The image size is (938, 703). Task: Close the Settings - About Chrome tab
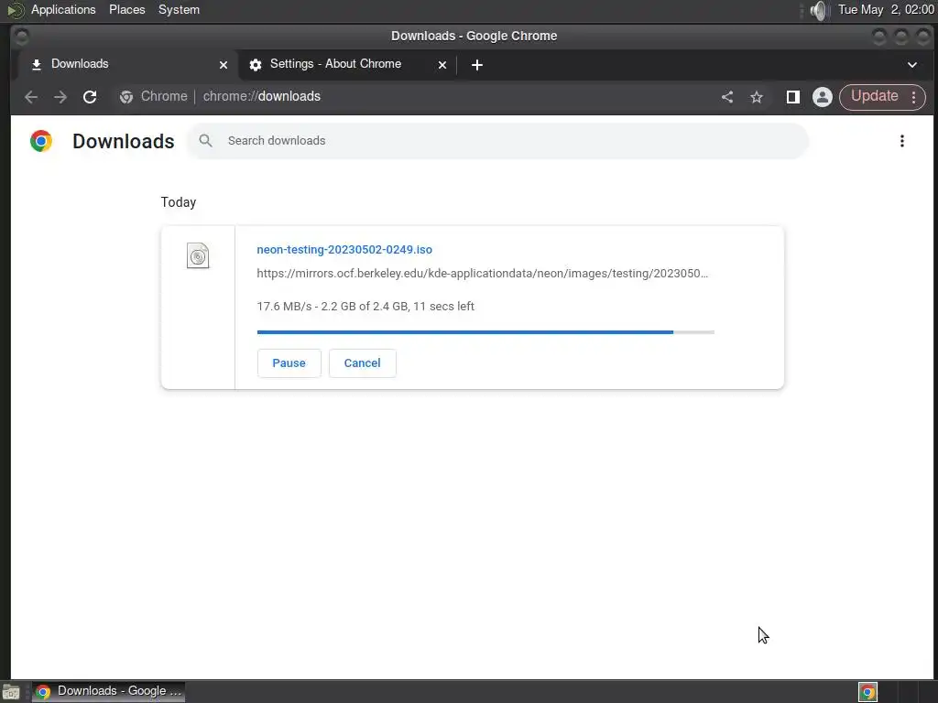[x=442, y=65]
